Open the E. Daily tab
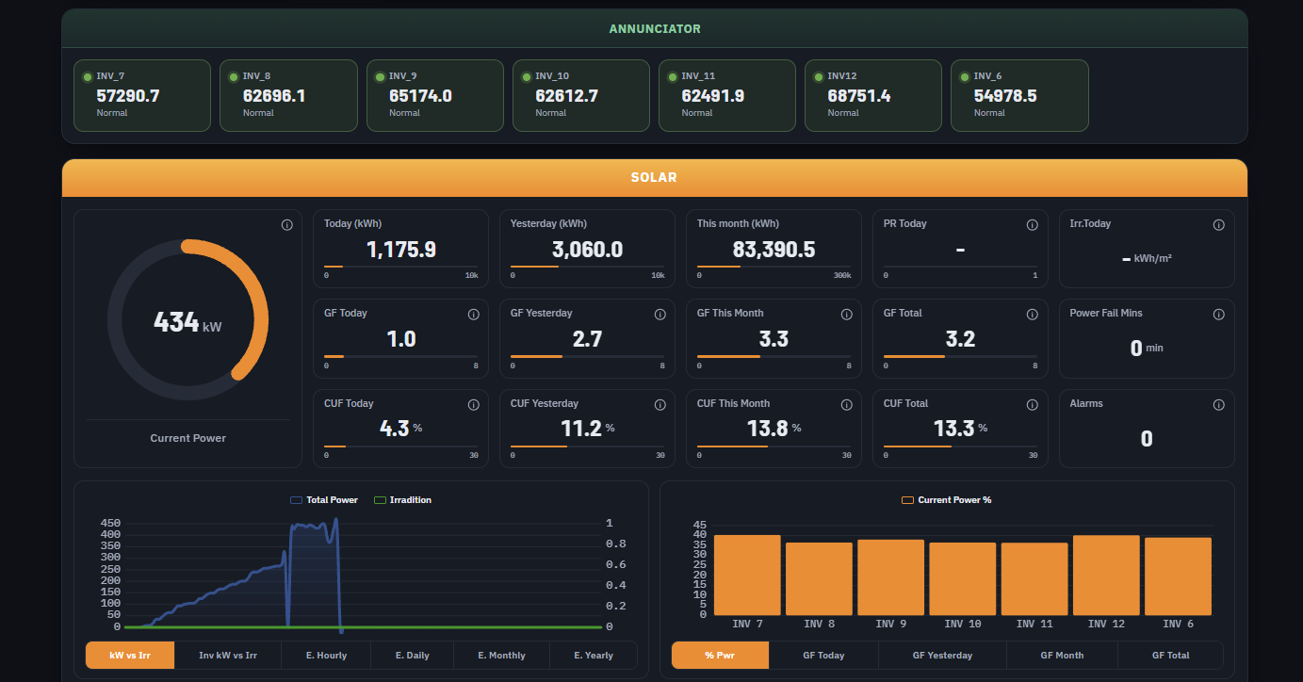Image resolution: width=1303 pixels, height=682 pixels. point(412,656)
